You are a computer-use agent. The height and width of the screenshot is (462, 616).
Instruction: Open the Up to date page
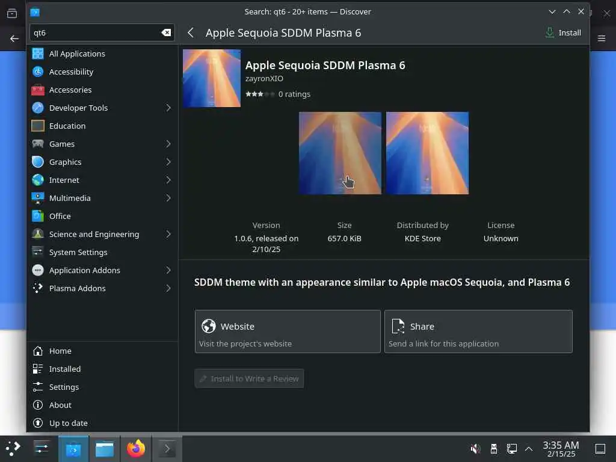click(102, 423)
